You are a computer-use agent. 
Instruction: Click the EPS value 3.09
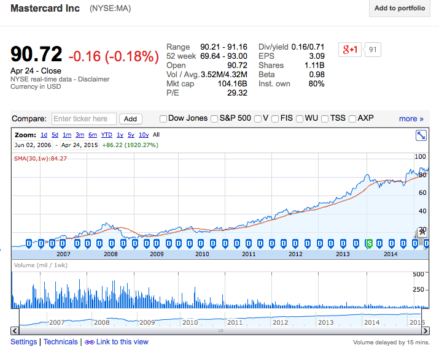point(317,56)
